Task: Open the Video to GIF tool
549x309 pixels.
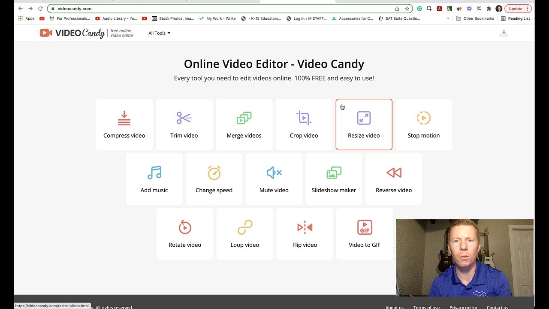Action: click(365, 234)
